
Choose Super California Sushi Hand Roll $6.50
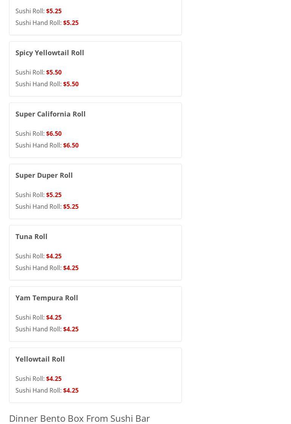tap(71, 145)
